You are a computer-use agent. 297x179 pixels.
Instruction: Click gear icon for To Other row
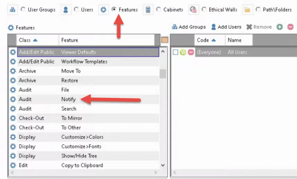(x=13, y=127)
